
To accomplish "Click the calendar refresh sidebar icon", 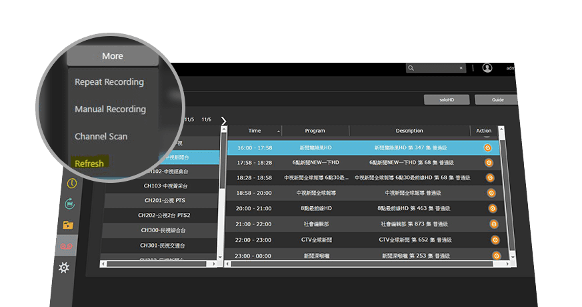I will pos(69,204).
